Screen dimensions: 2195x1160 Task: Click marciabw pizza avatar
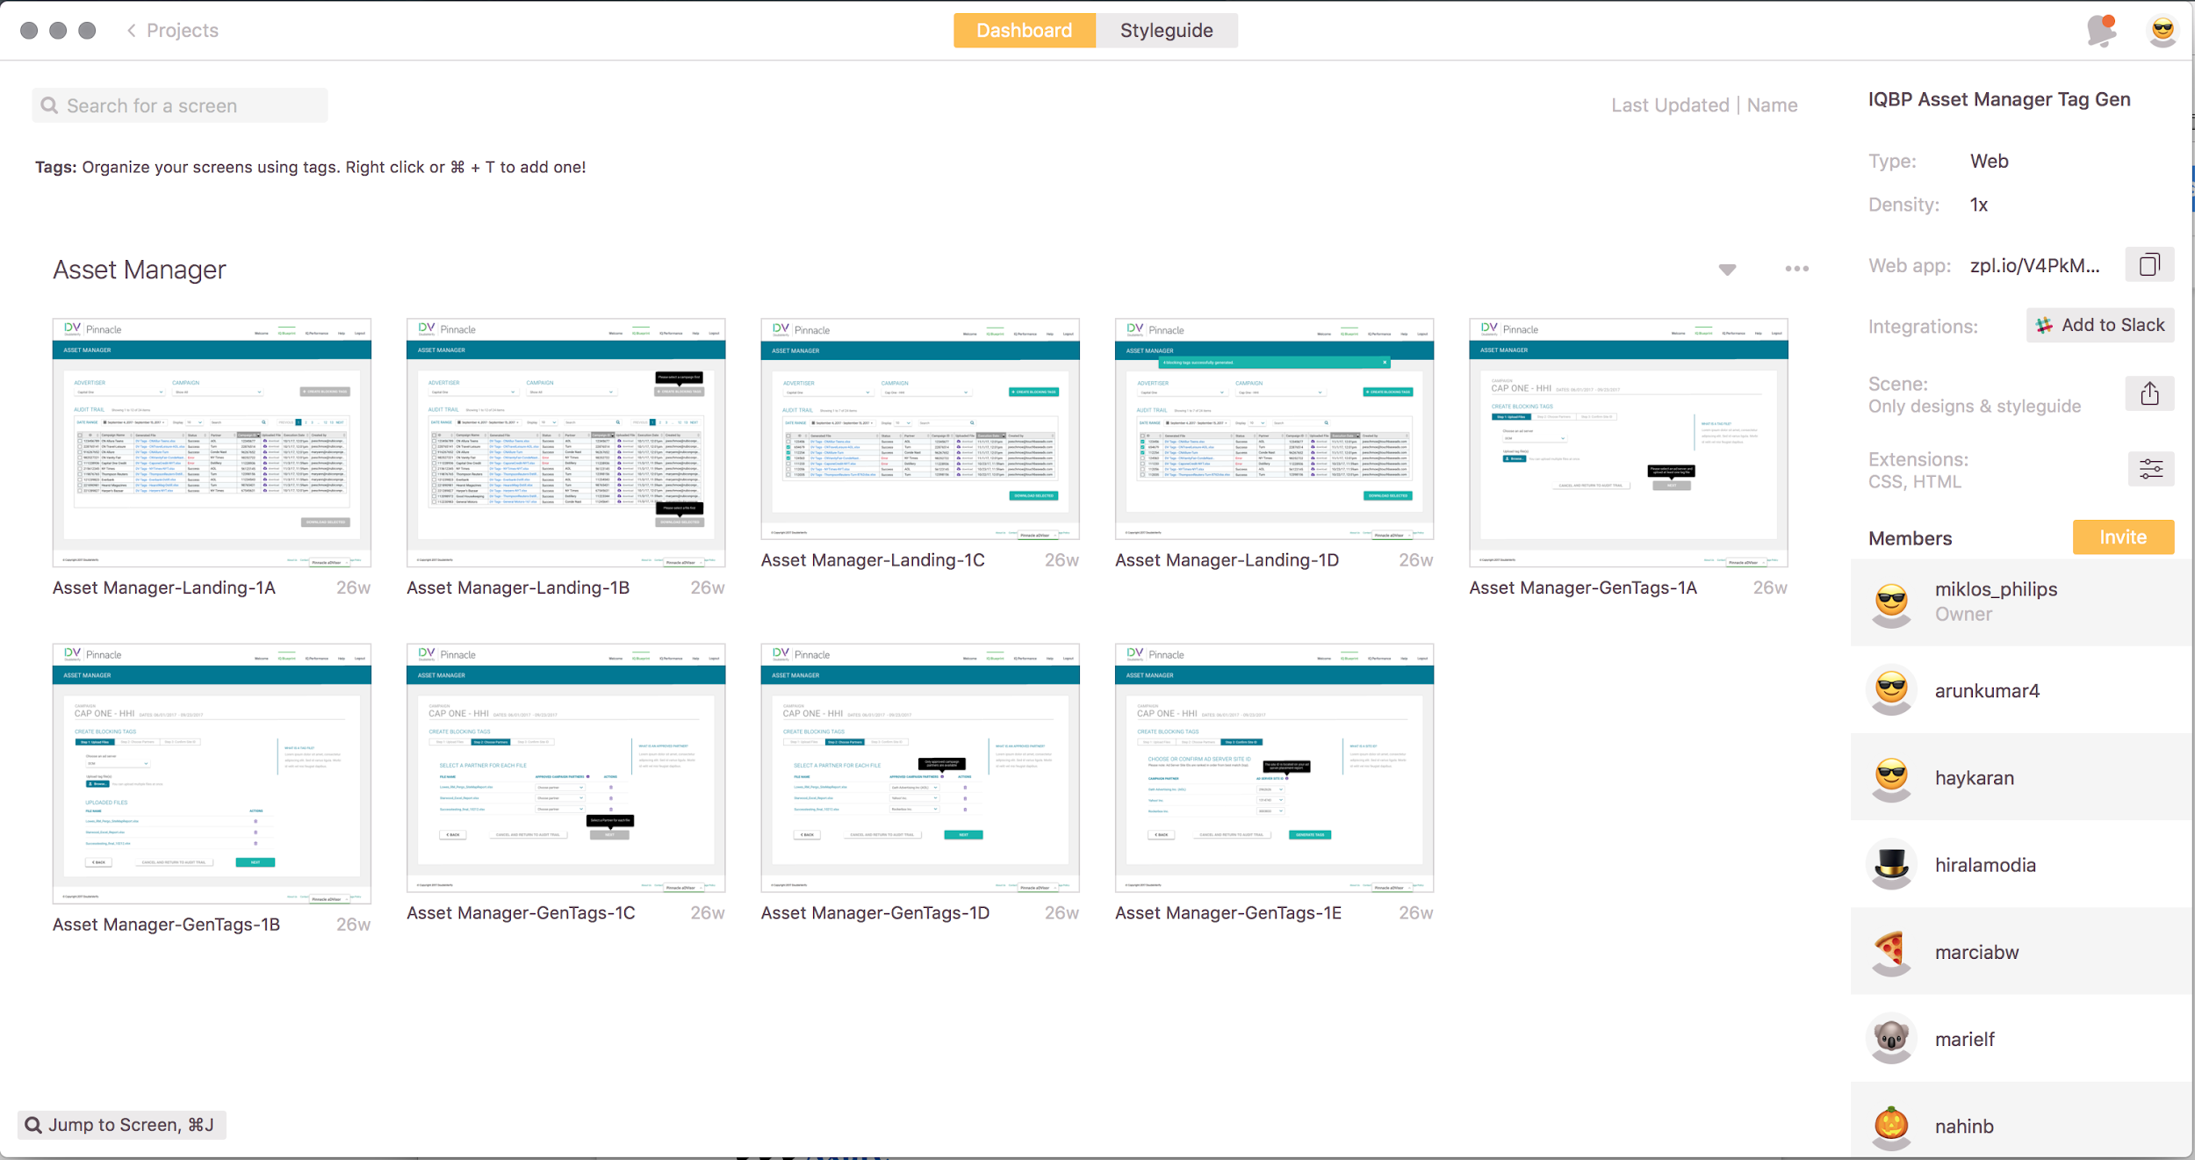[1891, 952]
